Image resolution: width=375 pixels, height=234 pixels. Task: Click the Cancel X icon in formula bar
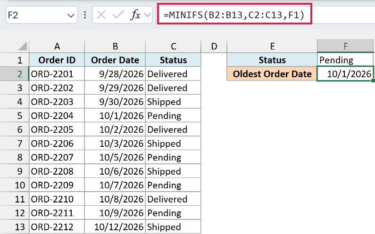point(101,15)
